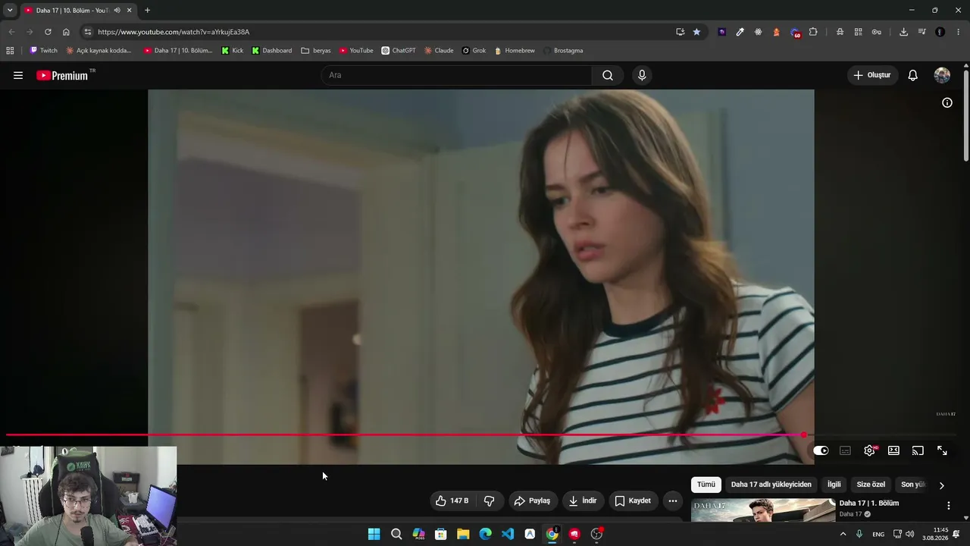
Task: Open a new browser tab
Action: 147,11
